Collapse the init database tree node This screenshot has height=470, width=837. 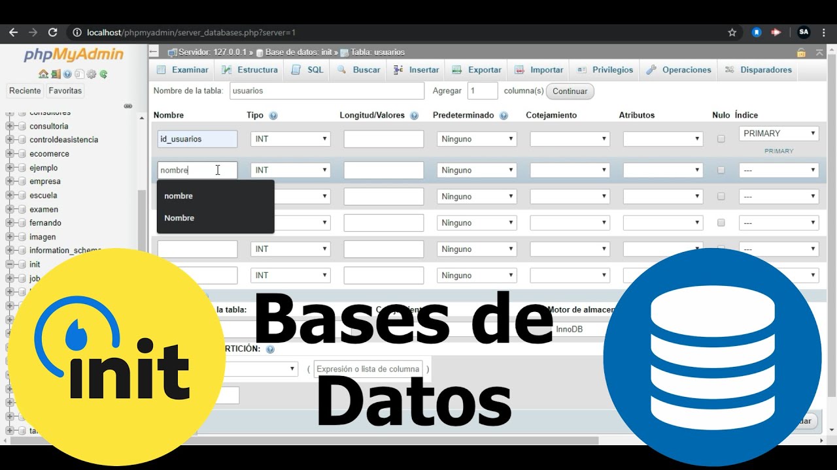(x=10, y=264)
